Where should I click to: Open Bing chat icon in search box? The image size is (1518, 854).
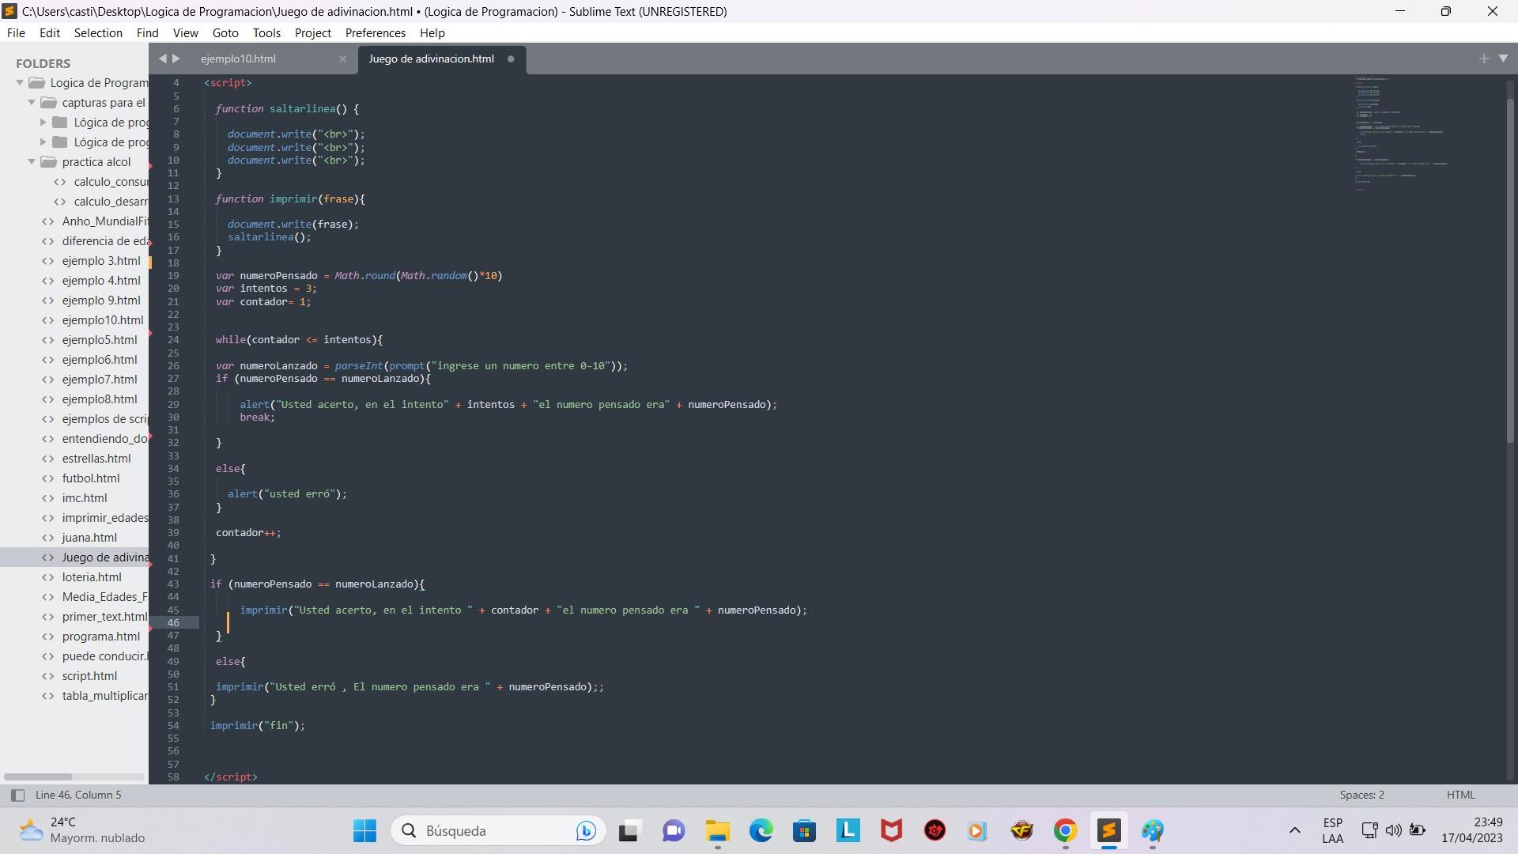586,830
